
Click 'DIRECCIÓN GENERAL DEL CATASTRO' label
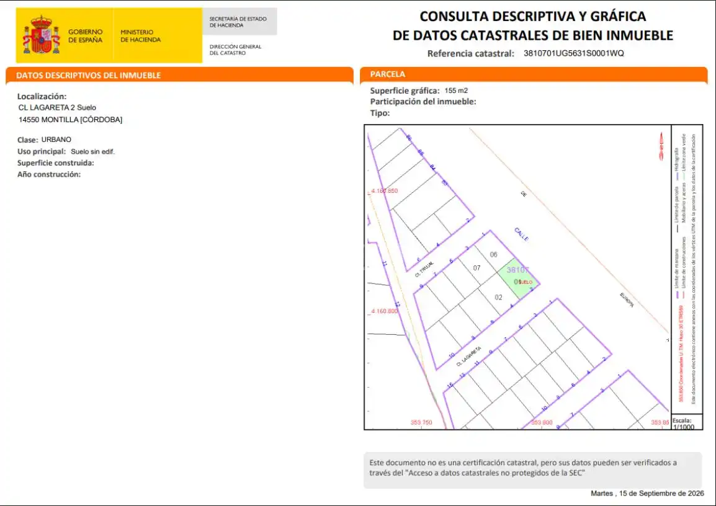tap(235, 50)
